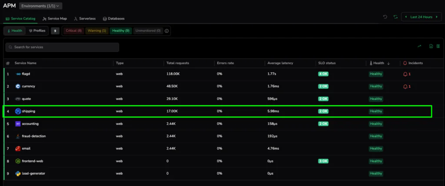Open the Environments (1/1) dropdown
This screenshot has height=186, width=445.
[x=40, y=6]
